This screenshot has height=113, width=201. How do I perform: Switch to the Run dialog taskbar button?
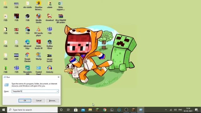pyautogui.click(x=141, y=110)
